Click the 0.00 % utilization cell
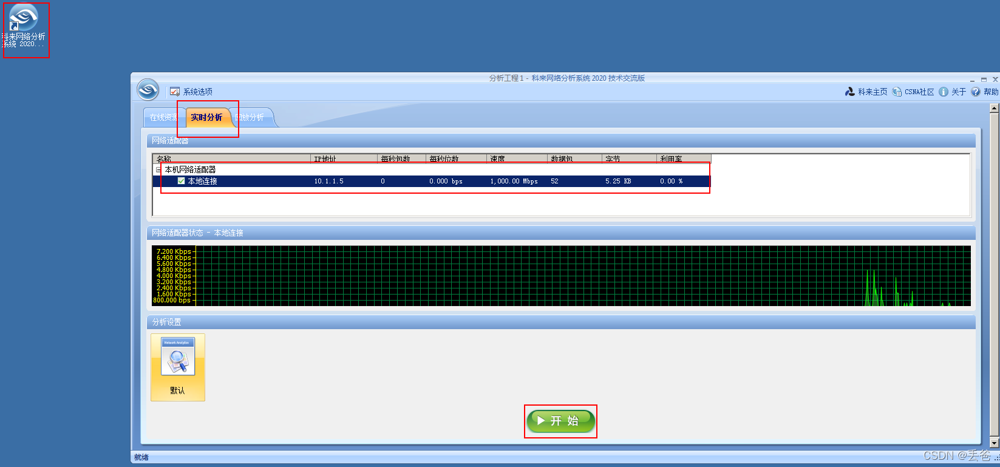The image size is (1000, 467). tap(671, 181)
